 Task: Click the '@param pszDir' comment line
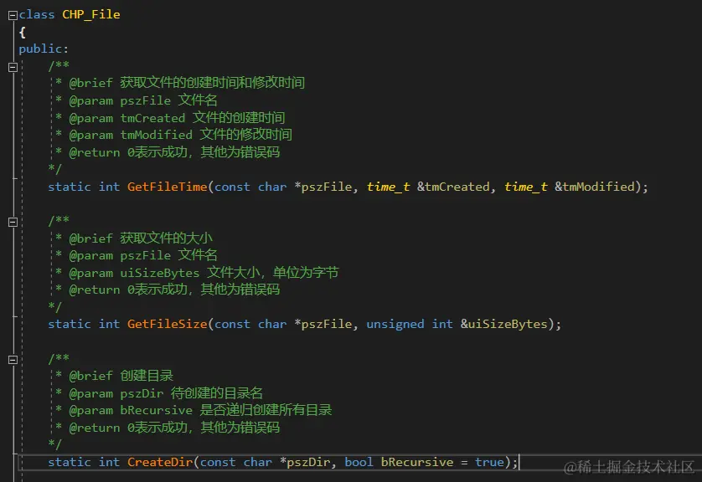pyautogui.click(x=158, y=393)
